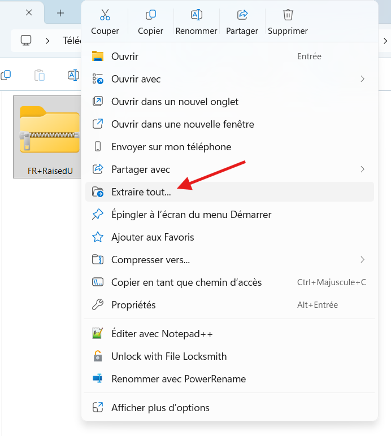Click the This PC monitor icon in address bar
This screenshot has height=436, width=391.
point(26,41)
